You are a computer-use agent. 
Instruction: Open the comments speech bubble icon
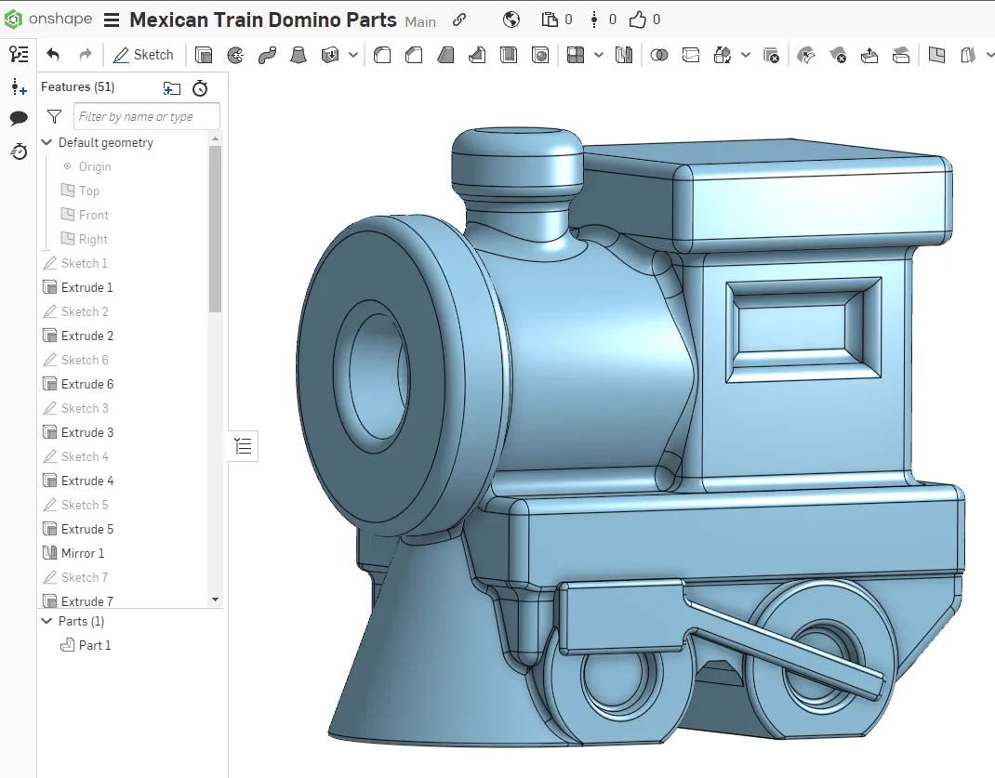tap(19, 118)
